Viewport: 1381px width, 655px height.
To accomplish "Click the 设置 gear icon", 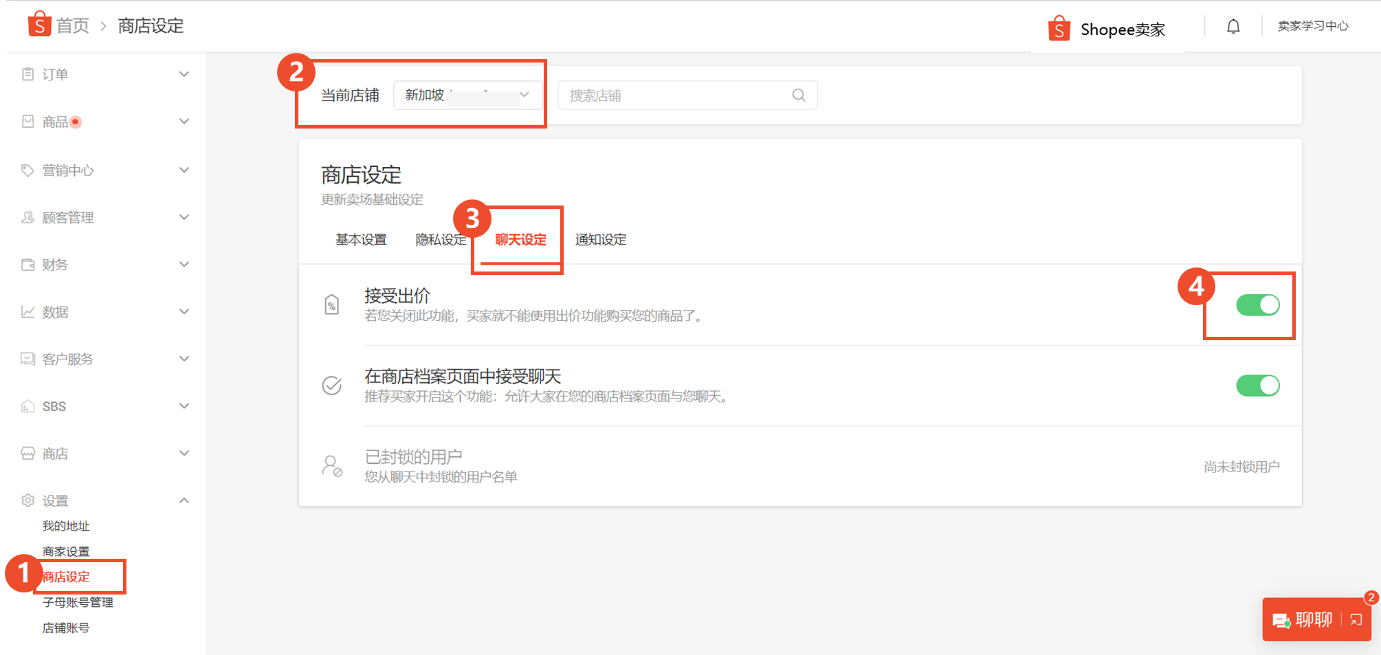I will 27,500.
